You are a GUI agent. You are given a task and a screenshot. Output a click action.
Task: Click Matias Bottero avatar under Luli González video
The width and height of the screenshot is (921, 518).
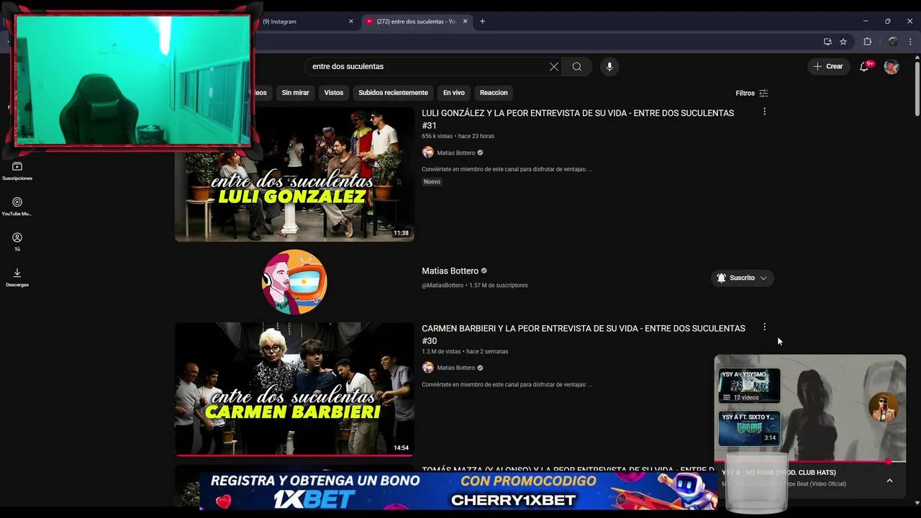[427, 153]
